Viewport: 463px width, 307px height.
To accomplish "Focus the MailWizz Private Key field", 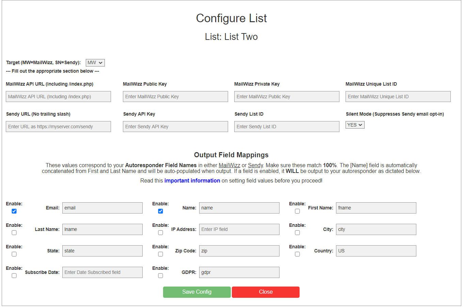I will (x=287, y=97).
